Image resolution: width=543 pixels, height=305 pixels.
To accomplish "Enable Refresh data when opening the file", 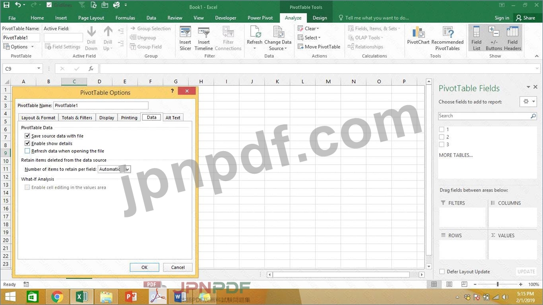I will coord(28,151).
